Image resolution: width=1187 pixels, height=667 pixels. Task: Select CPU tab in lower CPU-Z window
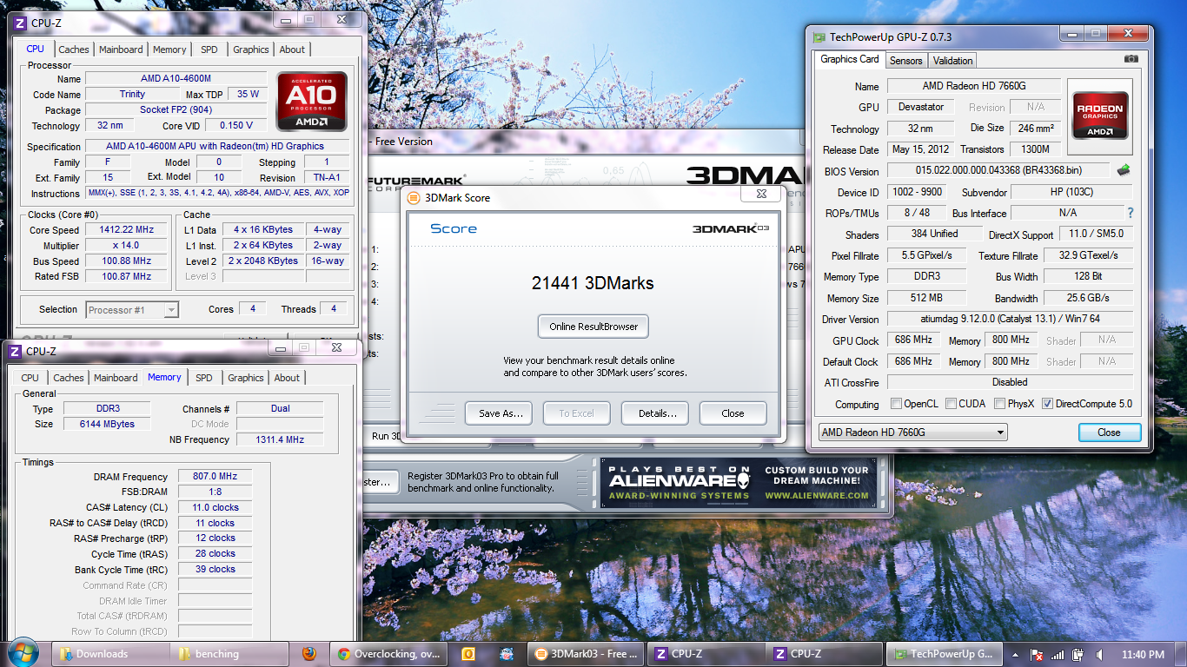click(30, 378)
